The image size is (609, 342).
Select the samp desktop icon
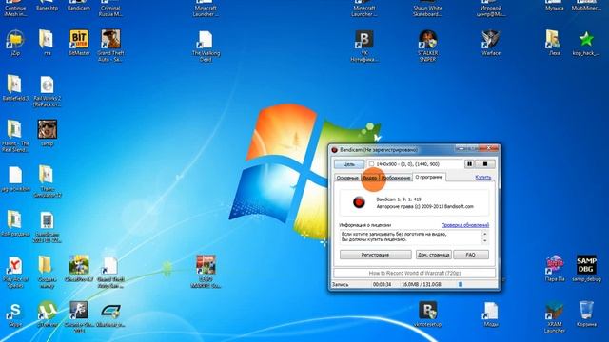coord(47,133)
